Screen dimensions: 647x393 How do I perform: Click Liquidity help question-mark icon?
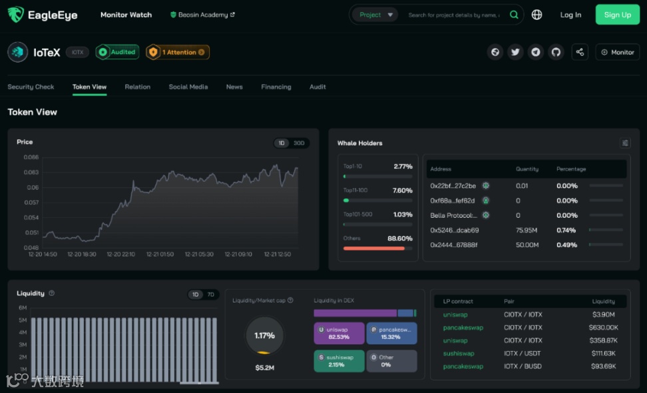click(51, 293)
